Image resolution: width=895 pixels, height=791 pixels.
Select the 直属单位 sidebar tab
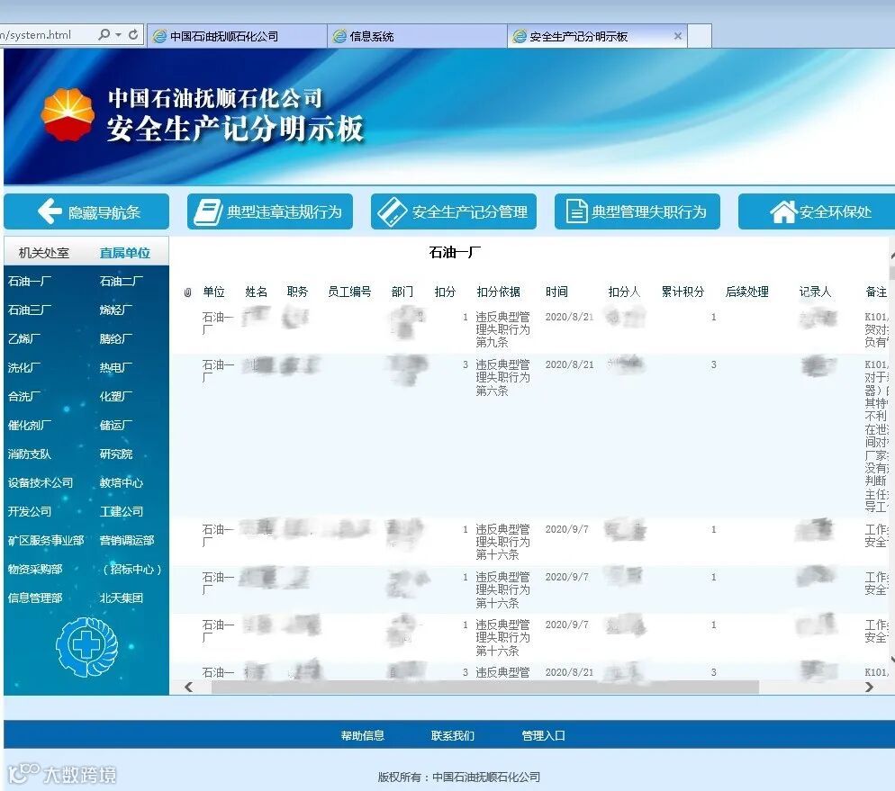click(124, 253)
